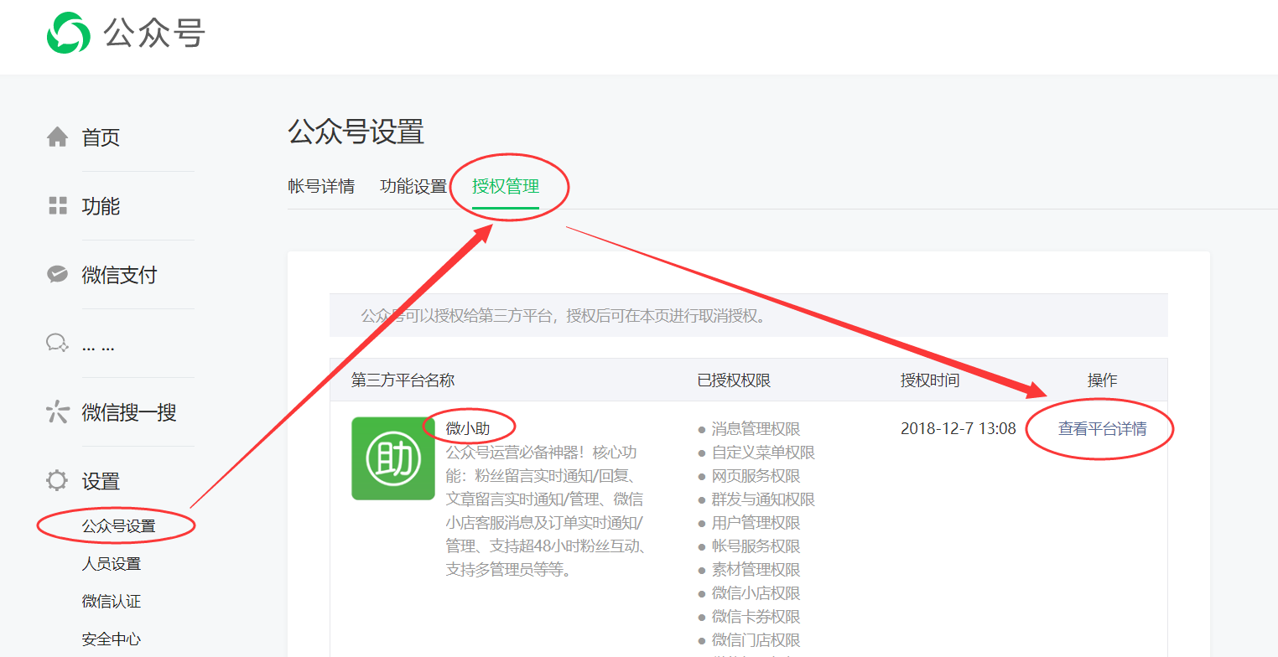Viewport: 1278px width, 657px height.
Task: Open 微信搜一搜 sidebar entry
Action: click(129, 411)
